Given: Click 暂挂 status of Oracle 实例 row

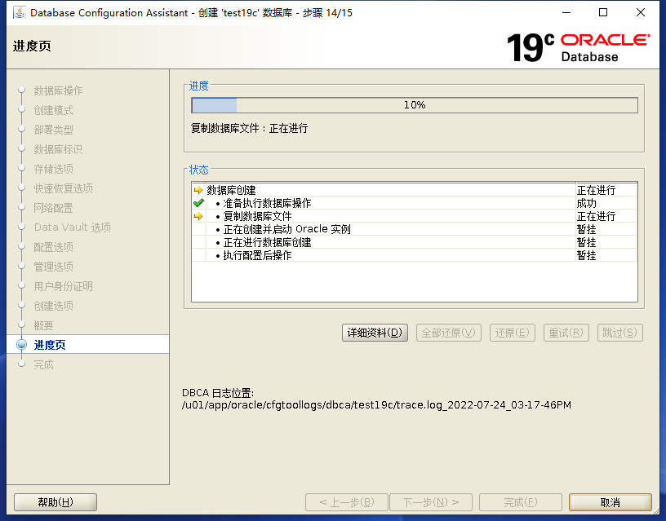Looking at the screenshot, I should point(587,229).
